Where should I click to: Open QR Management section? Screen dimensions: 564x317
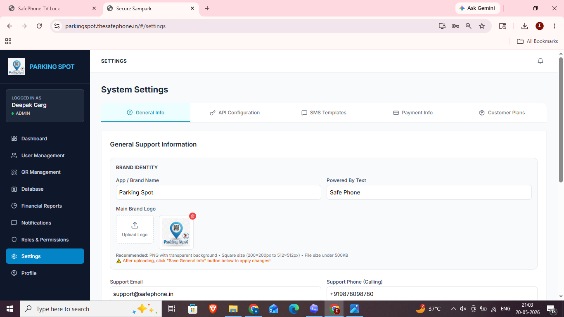45,172
